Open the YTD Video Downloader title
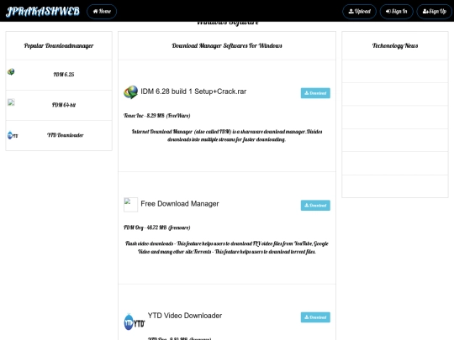Viewport: 454px width, 340px height. point(185,316)
